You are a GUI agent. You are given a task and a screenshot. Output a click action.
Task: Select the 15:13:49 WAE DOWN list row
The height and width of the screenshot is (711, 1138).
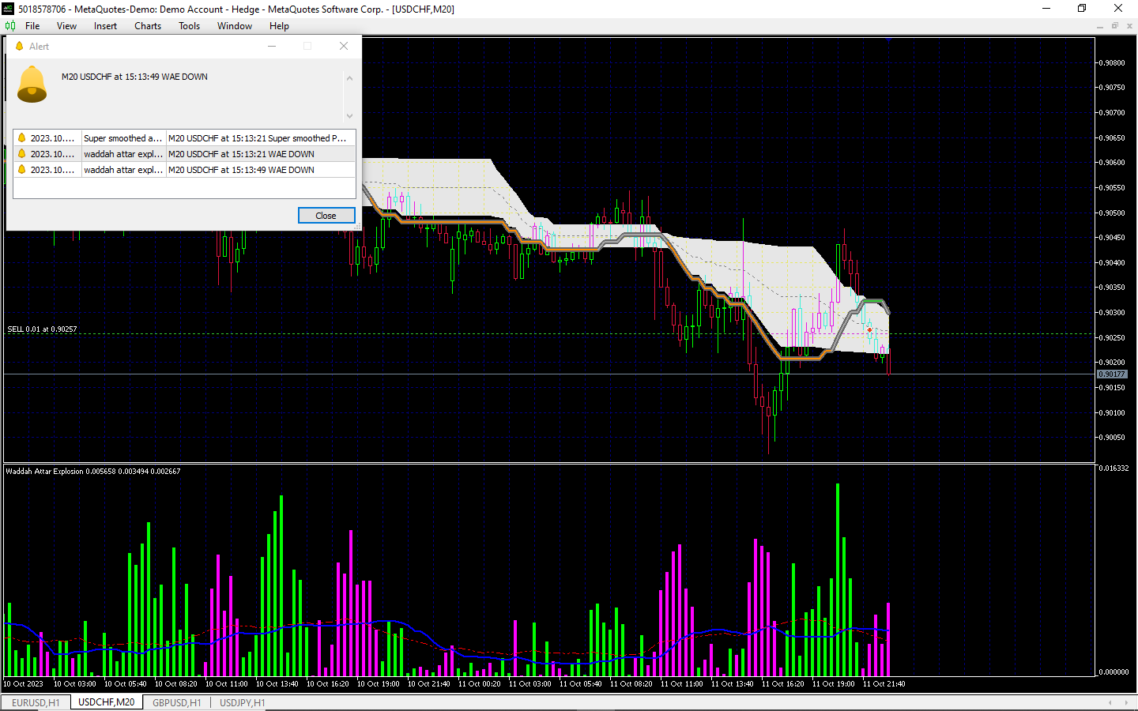184,170
